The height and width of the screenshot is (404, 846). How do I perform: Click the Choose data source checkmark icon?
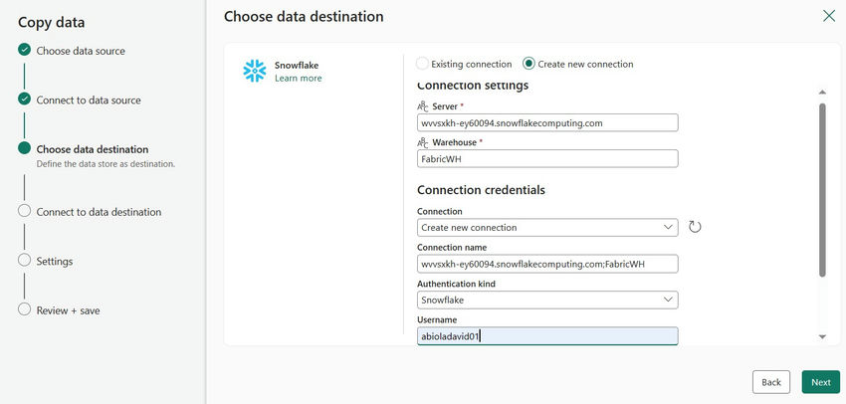tap(24, 50)
